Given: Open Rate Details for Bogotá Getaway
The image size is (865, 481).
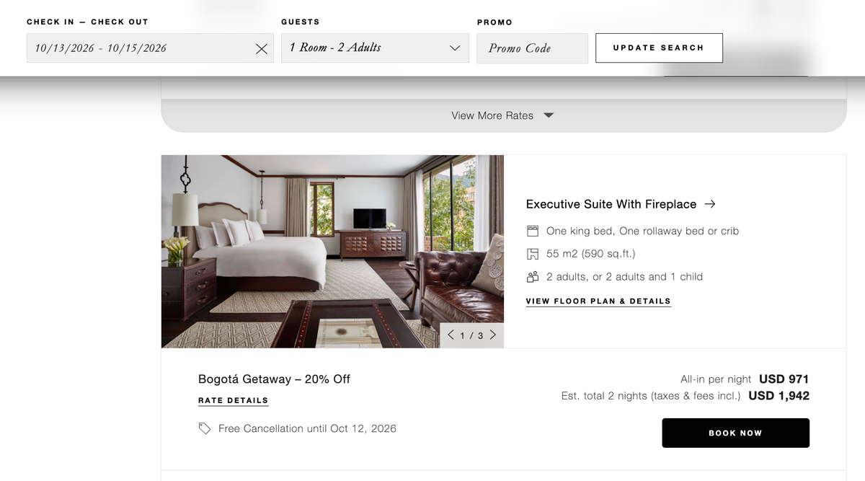Looking at the screenshot, I should pos(233,400).
